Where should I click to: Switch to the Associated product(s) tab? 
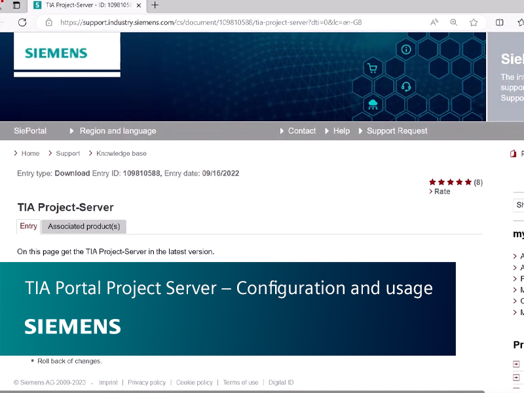(84, 226)
